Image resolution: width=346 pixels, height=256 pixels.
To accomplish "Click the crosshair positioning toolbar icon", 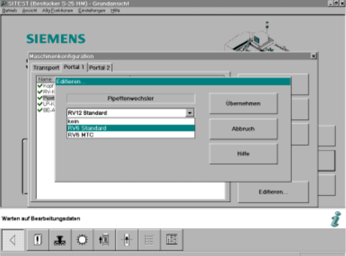I will [x=127, y=240].
